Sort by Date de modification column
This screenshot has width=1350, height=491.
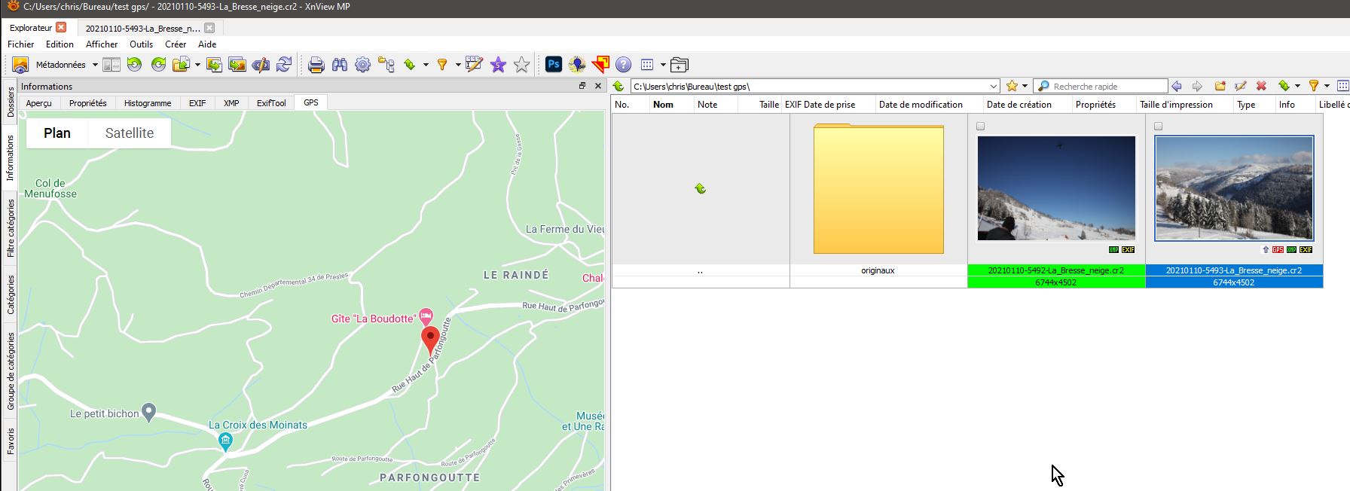(921, 105)
